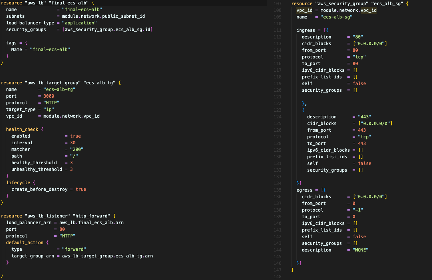Click the egress attribute keyword
Screen dimensions: 432x280
tap(305, 190)
